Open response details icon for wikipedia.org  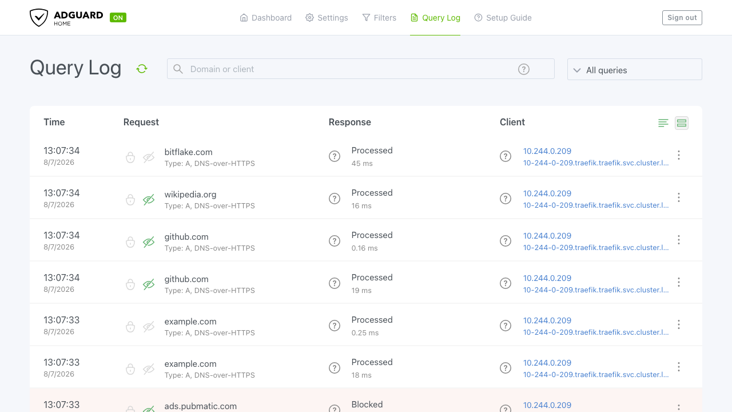[x=335, y=199]
